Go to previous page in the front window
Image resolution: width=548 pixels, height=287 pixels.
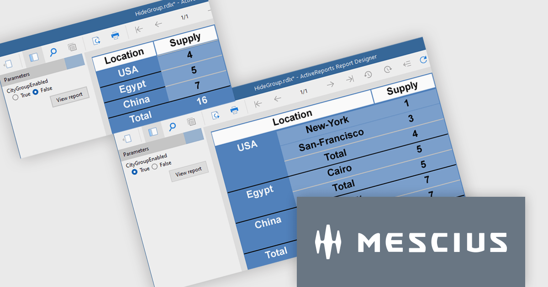click(278, 98)
